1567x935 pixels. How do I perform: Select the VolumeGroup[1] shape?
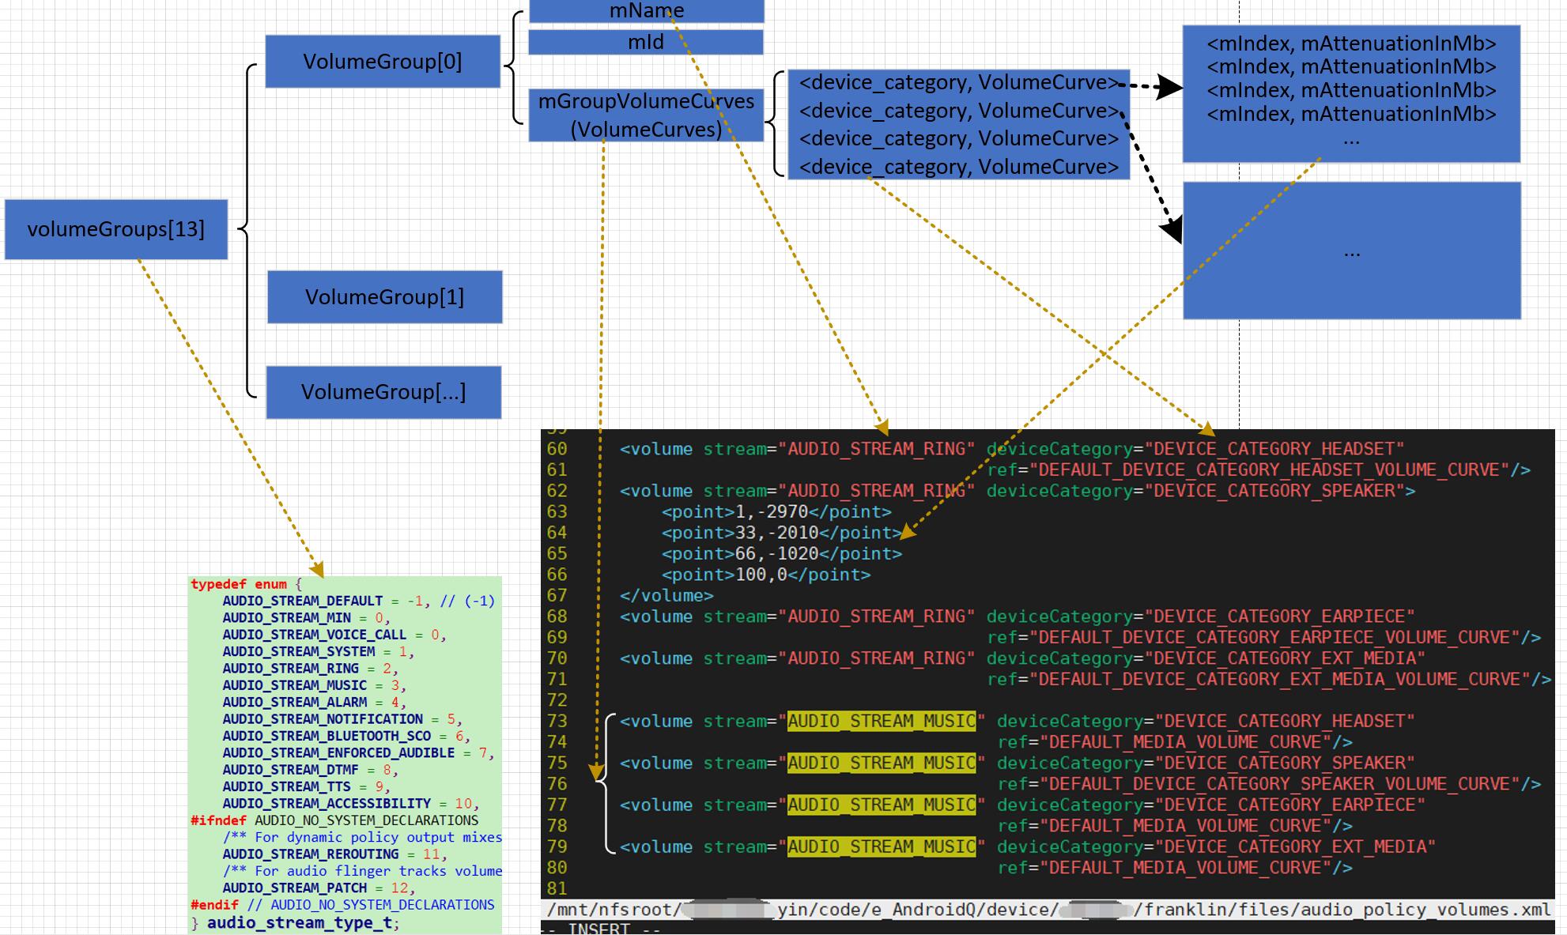click(x=384, y=297)
